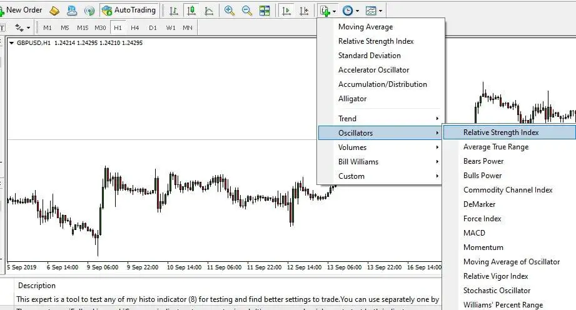Click the chart templates icon
The height and width of the screenshot is (310, 576).
371,11
